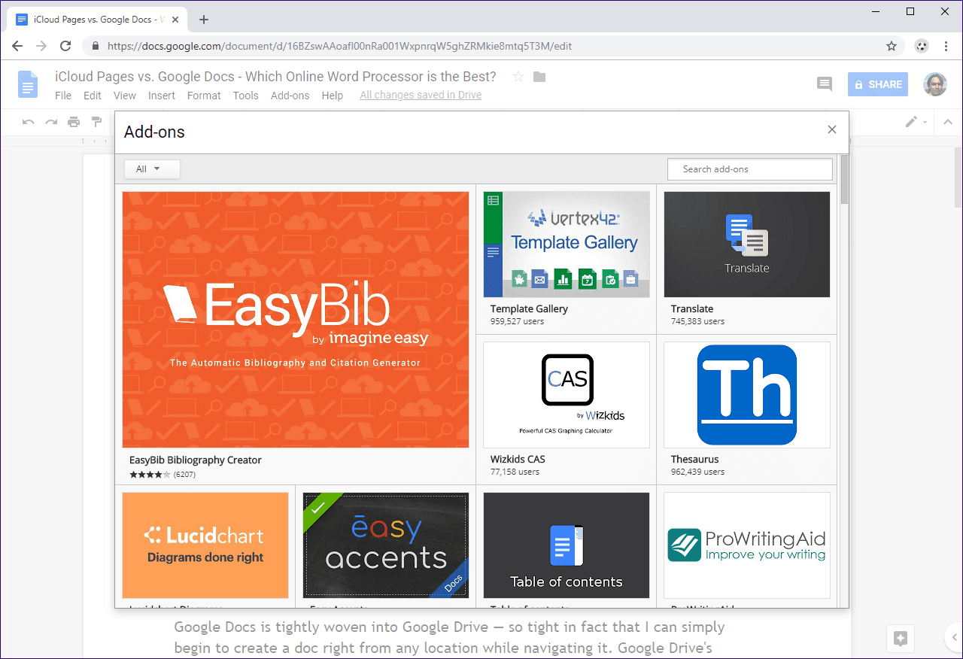Click the Explore button at bottom right
This screenshot has height=659, width=963.
coord(901,639)
